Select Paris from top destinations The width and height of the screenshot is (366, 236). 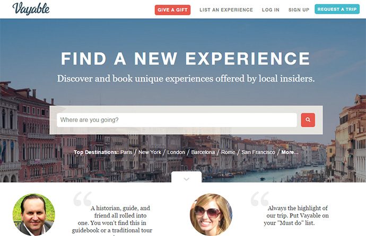[x=126, y=152]
